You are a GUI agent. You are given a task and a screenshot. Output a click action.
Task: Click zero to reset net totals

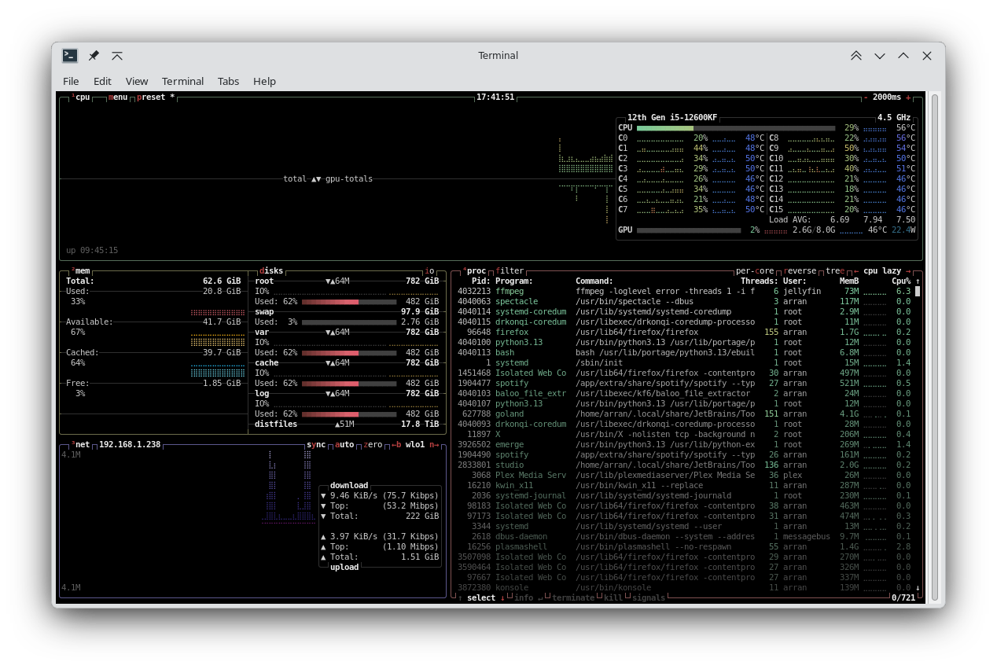click(373, 444)
